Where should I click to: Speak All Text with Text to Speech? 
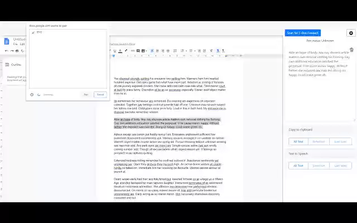[x=298, y=166]
